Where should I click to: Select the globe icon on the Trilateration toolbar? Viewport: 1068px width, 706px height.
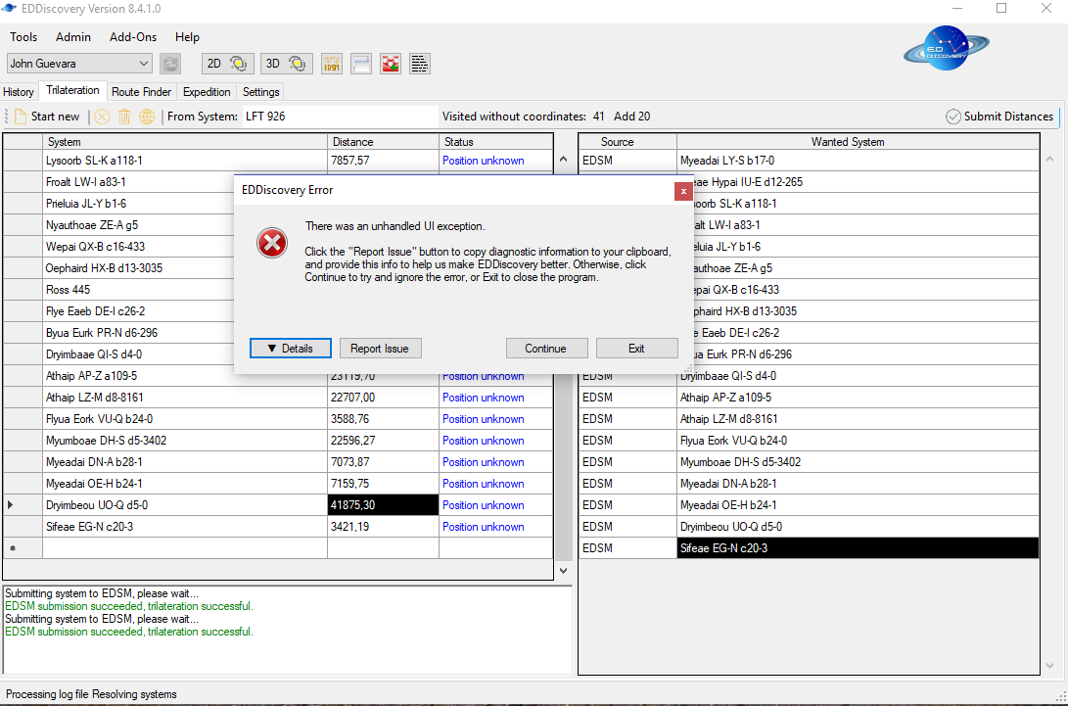pyautogui.click(x=146, y=116)
